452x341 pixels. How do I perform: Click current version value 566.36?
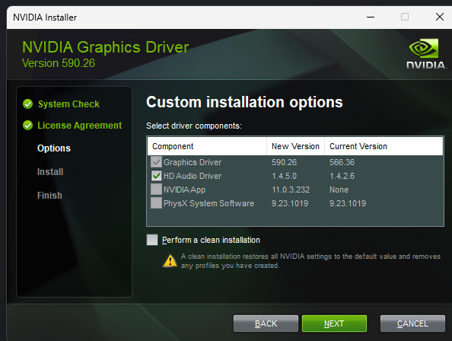click(x=342, y=162)
